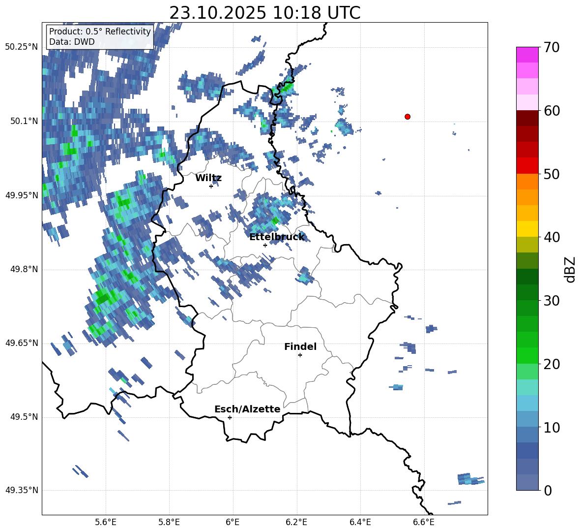582x532 pixels.
Task: Click the title 23.10.2025 10:18 UTC
Action: click(x=264, y=13)
